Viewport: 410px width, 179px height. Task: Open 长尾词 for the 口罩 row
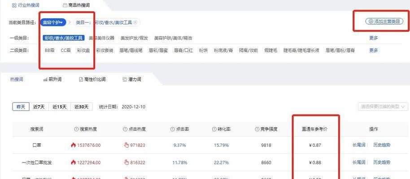point(359,145)
